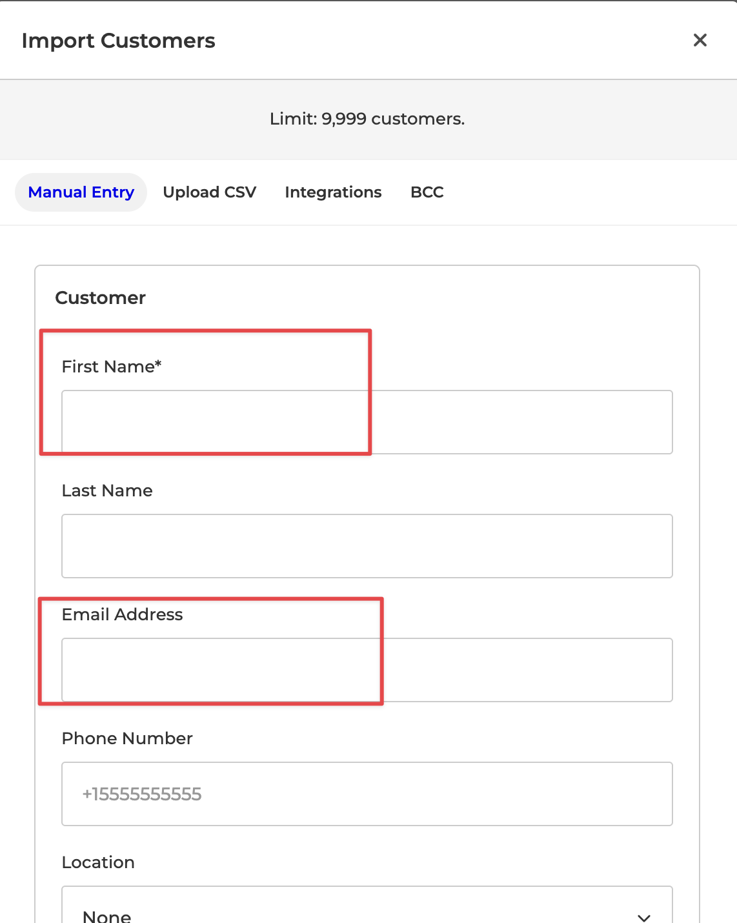Click the Phone Number label

click(127, 738)
